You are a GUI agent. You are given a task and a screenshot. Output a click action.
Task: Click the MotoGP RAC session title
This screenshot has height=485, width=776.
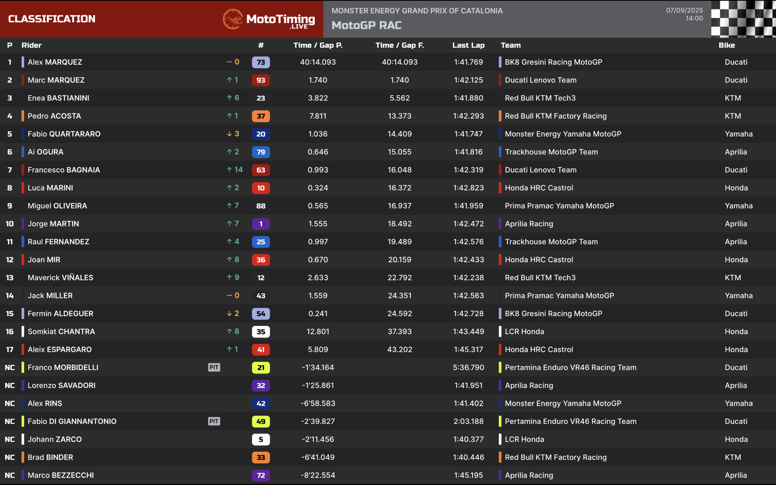[x=366, y=25]
